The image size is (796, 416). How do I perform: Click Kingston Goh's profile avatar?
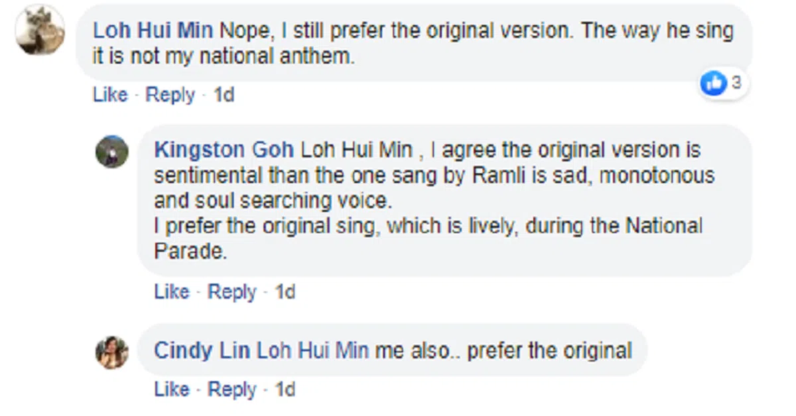pos(111,152)
